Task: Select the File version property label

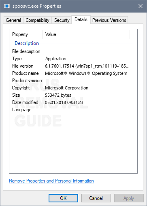Action: coord(23,66)
